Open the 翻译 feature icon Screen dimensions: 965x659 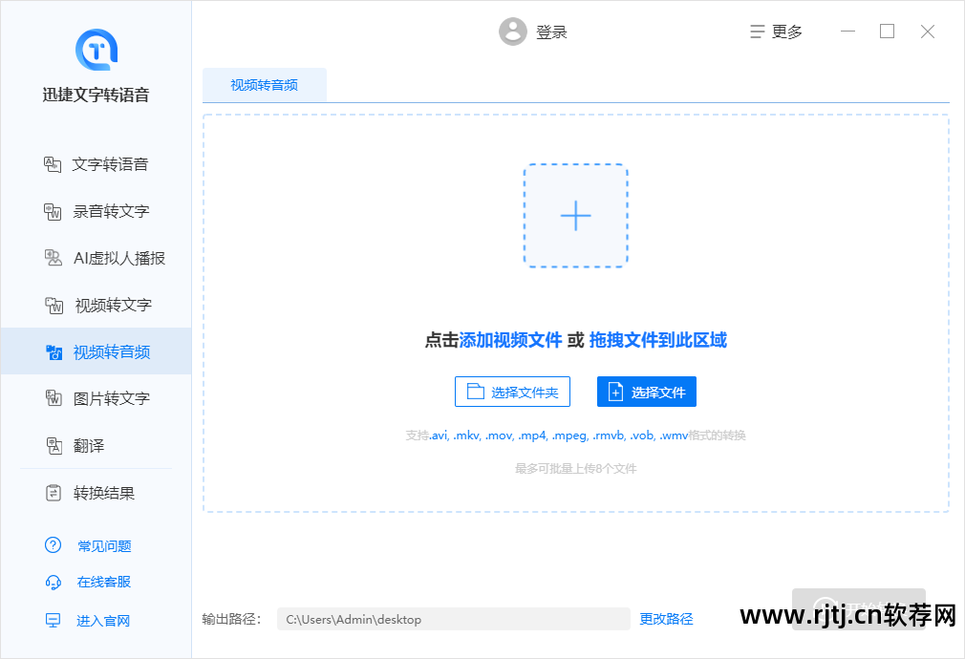(86, 445)
